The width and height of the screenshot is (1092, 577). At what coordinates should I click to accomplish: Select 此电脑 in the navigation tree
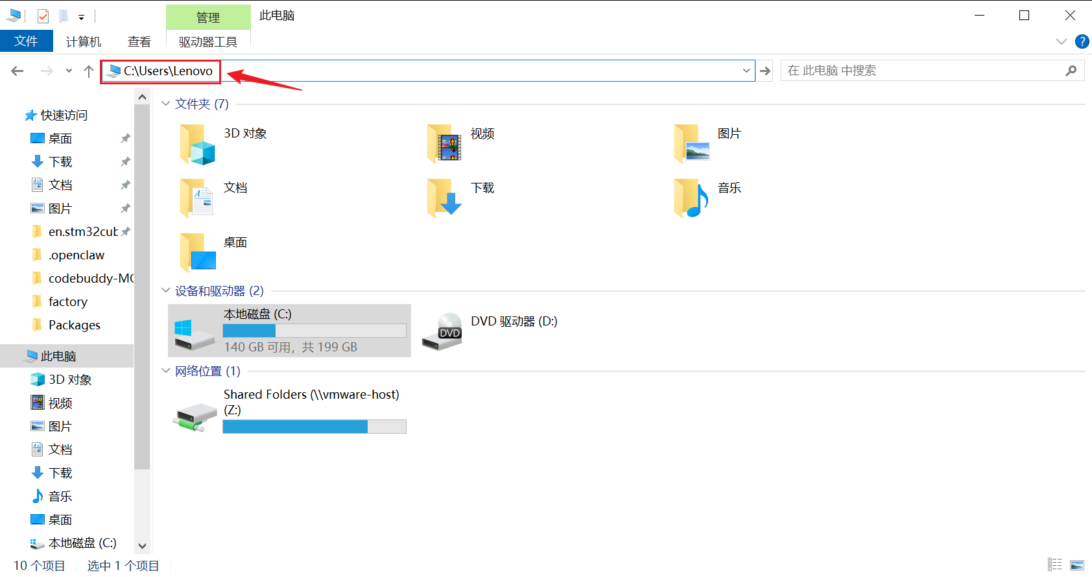pos(67,356)
